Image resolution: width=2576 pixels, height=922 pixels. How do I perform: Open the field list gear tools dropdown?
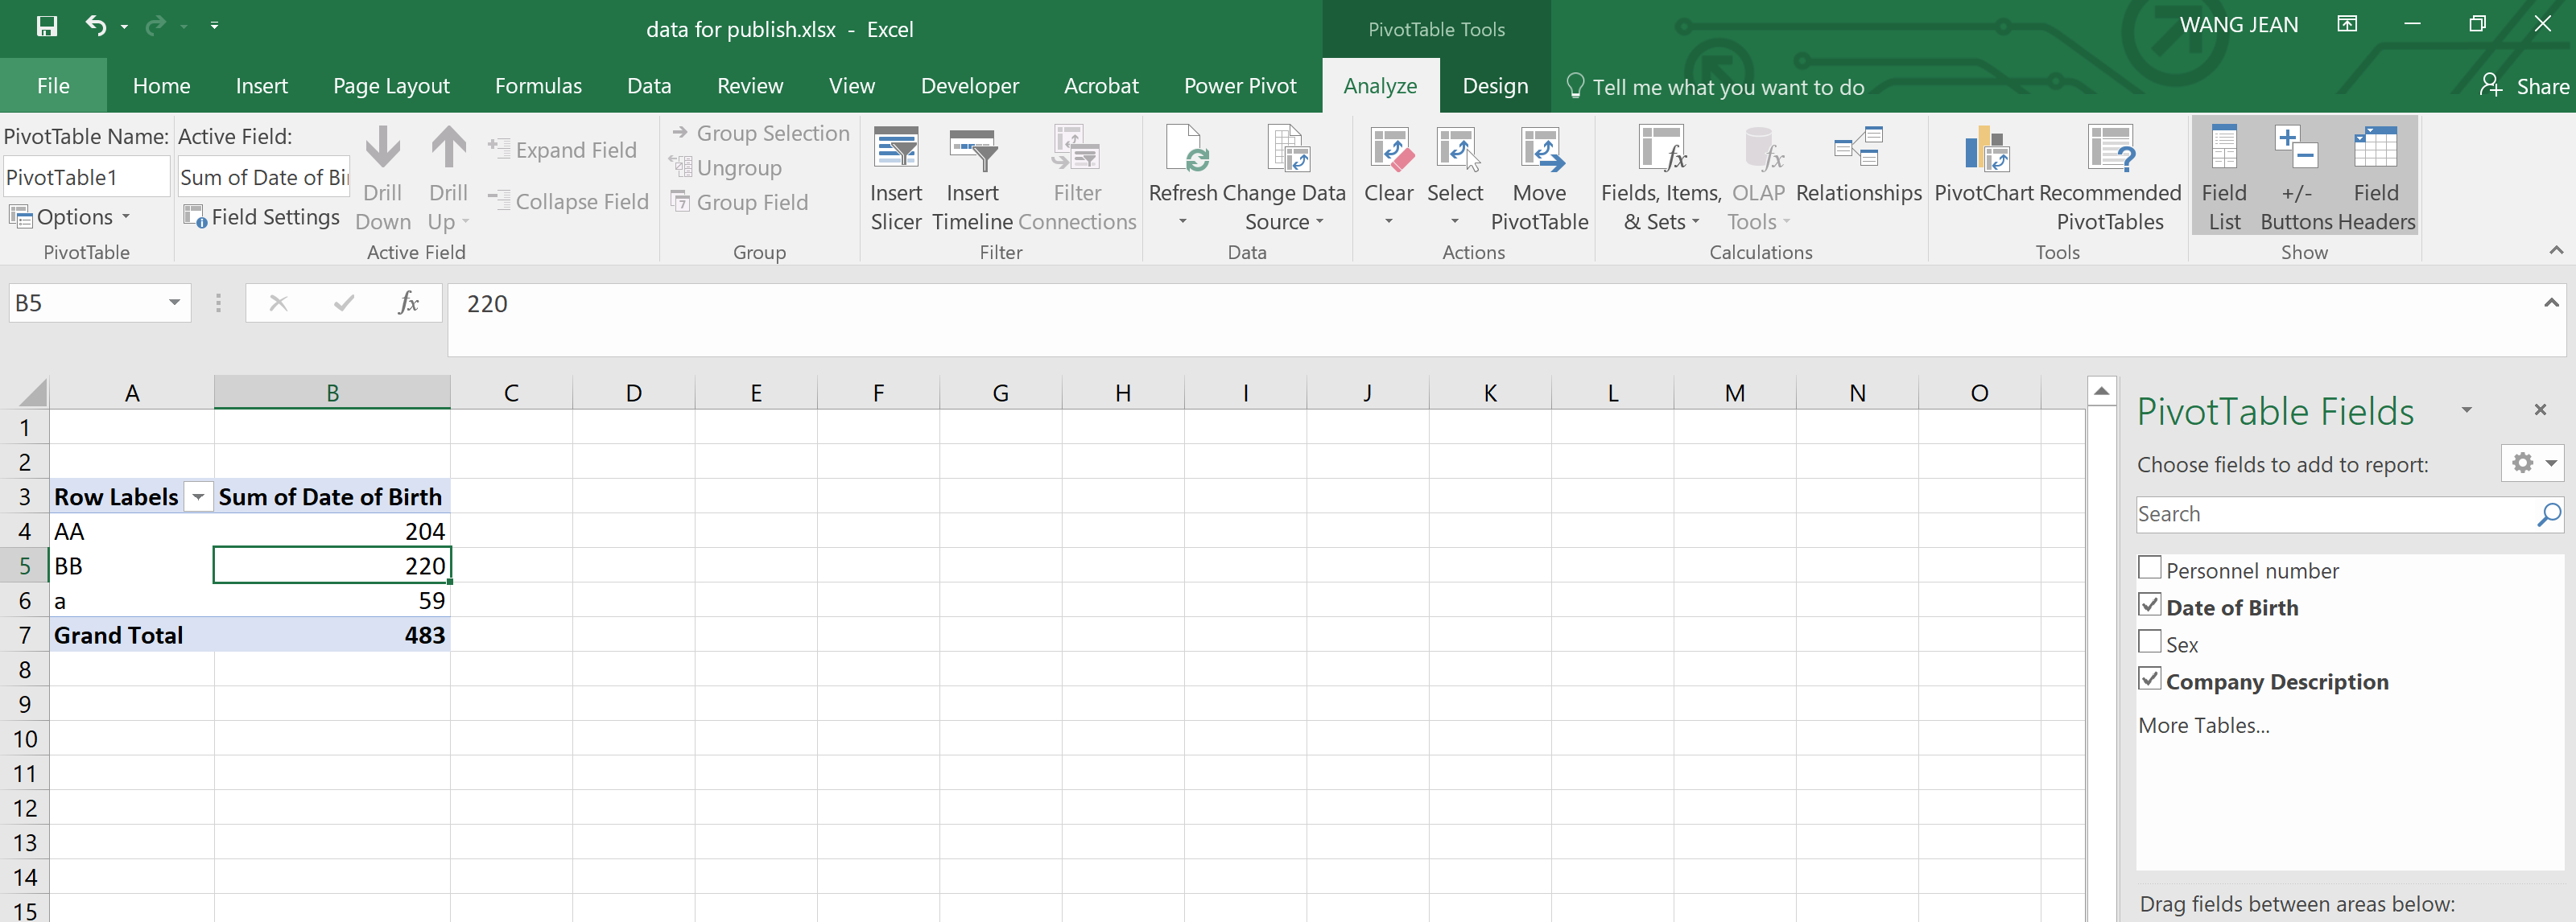(2532, 463)
